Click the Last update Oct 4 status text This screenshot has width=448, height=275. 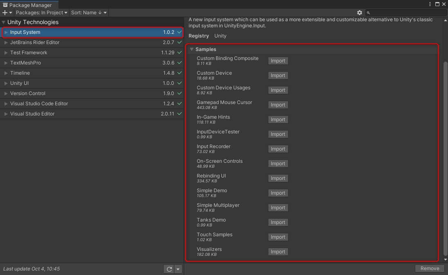[32, 269]
